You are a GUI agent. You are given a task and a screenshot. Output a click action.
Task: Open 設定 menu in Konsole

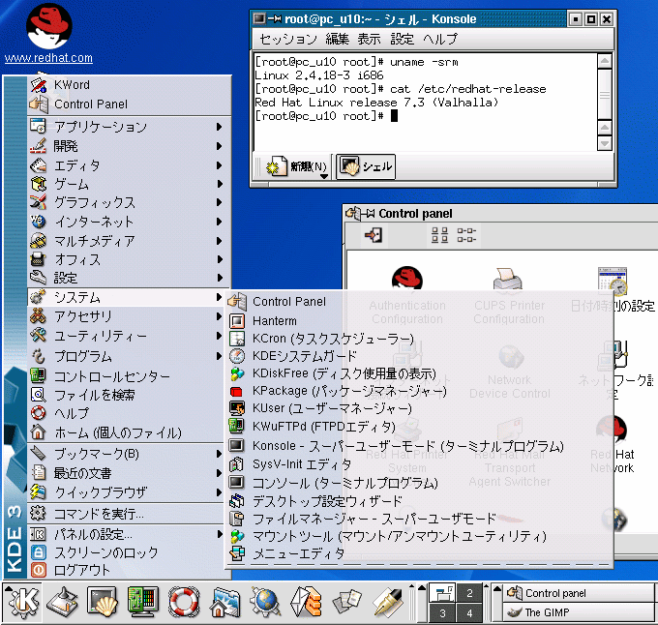[402, 39]
